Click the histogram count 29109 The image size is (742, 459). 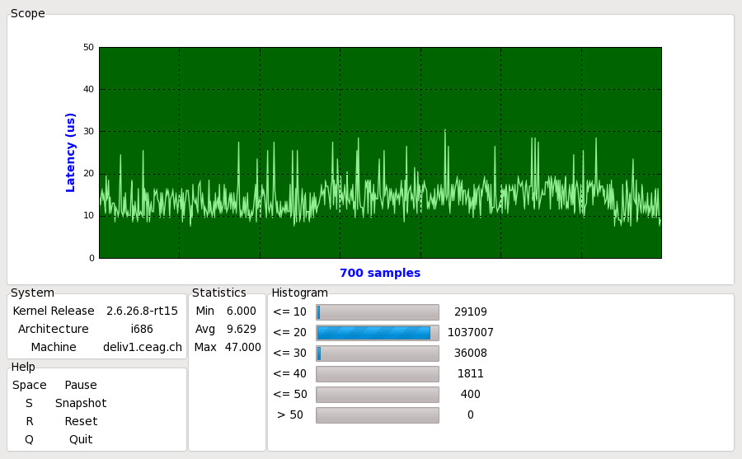click(471, 311)
